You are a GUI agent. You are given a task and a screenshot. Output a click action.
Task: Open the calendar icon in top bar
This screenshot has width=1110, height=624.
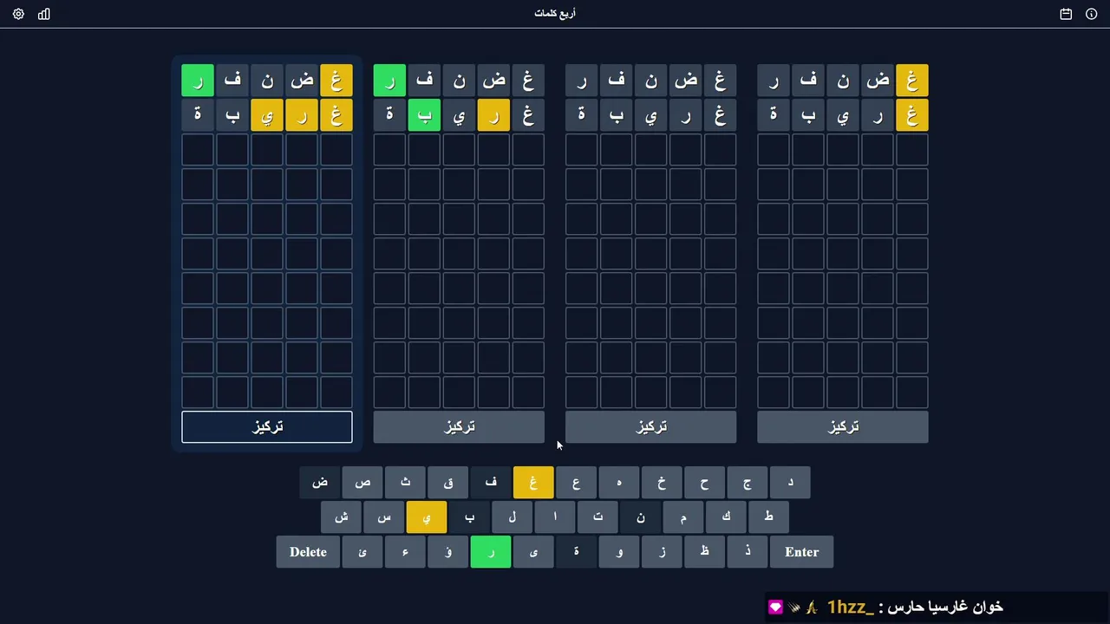coord(1066,14)
